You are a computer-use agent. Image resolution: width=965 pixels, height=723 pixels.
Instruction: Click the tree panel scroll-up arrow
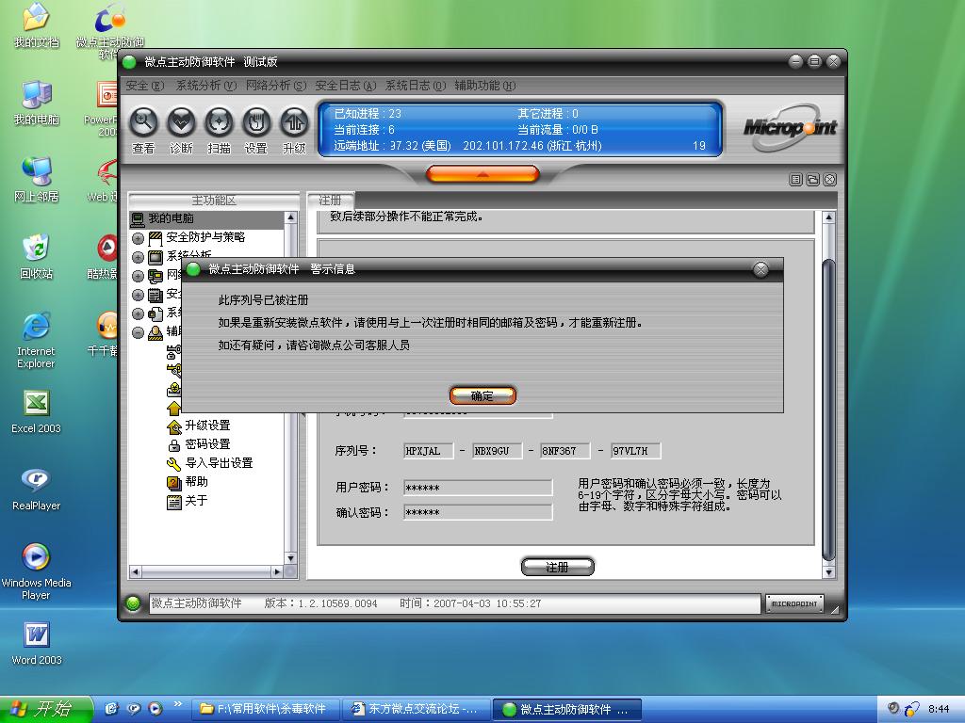click(290, 217)
